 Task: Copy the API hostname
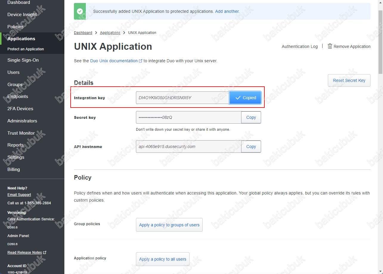(x=251, y=147)
